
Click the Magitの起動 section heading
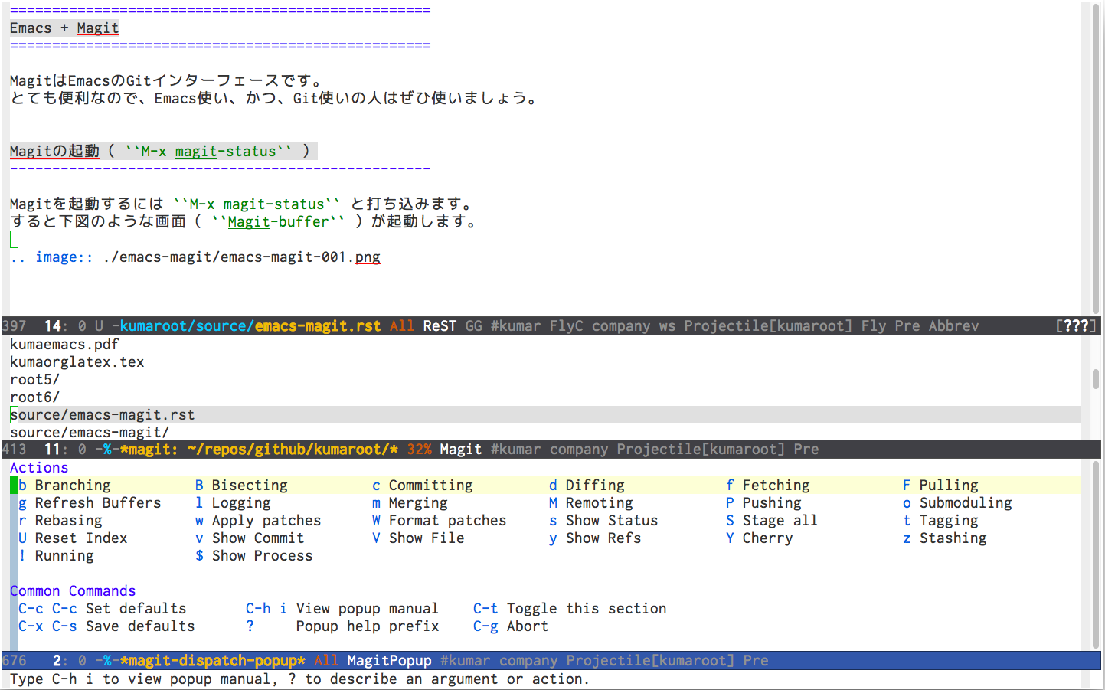(163, 151)
